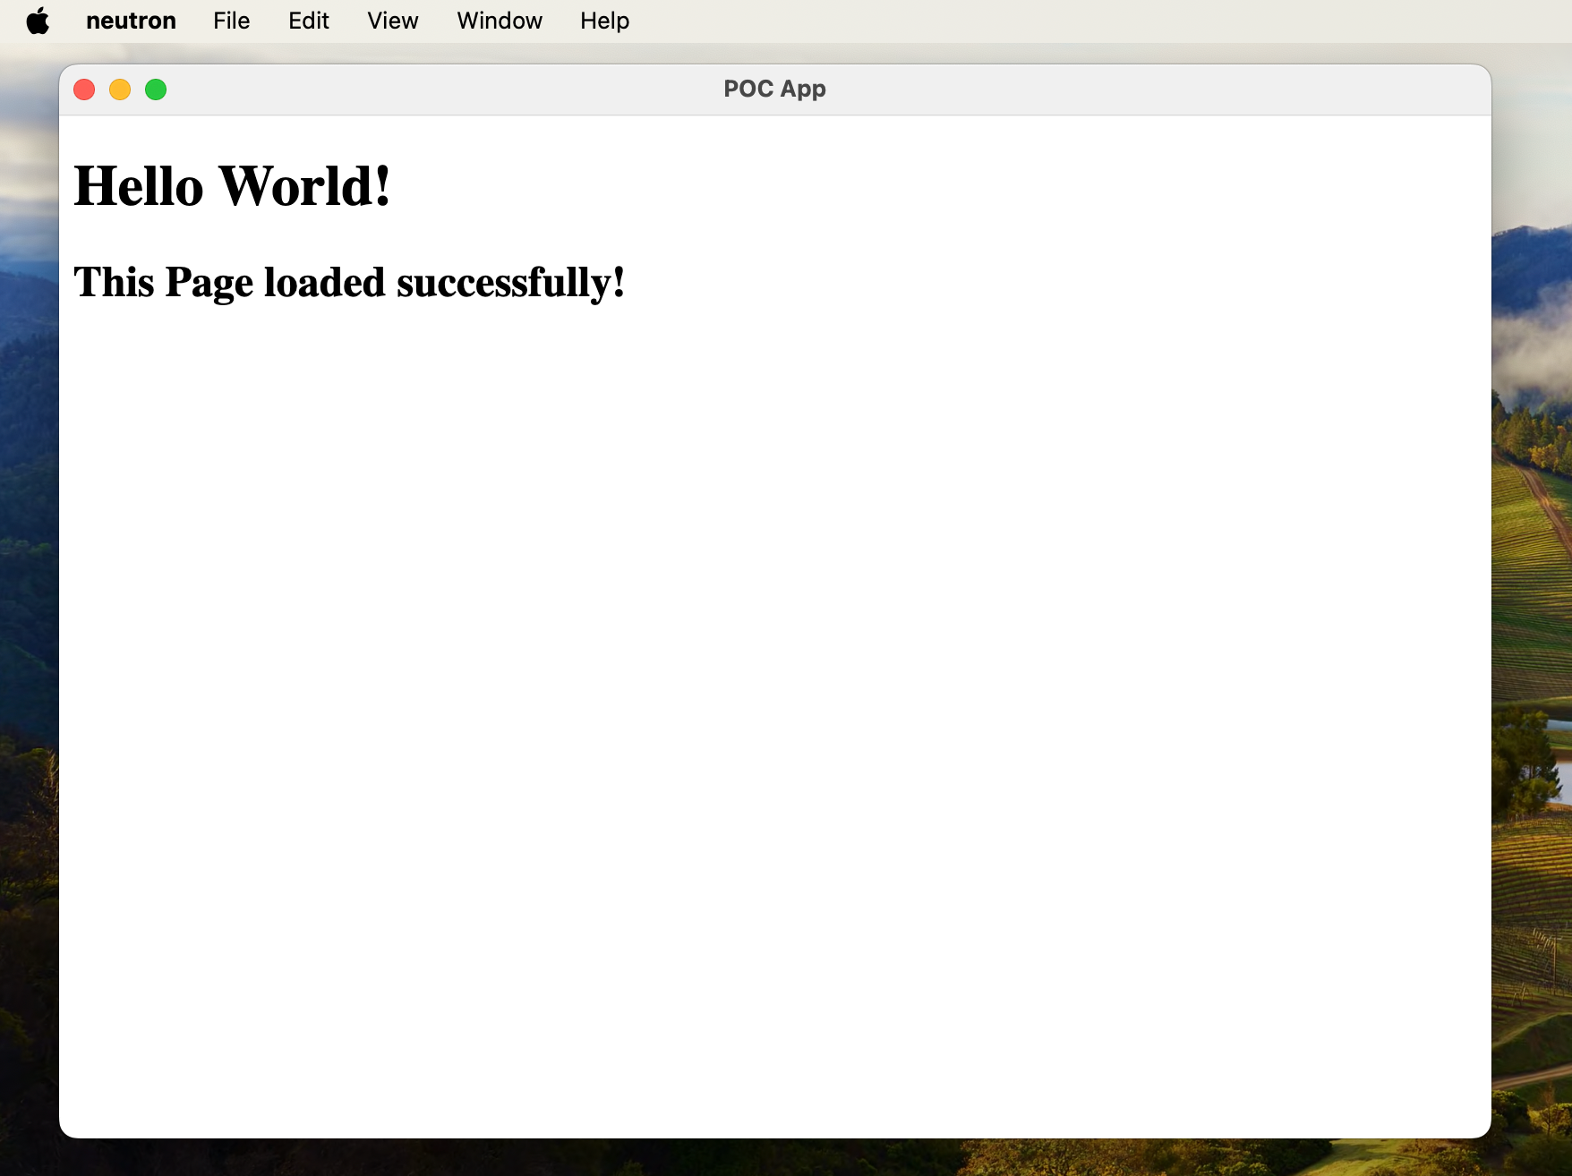Minimize the window with the yellow button
This screenshot has height=1176, width=1572.
[x=120, y=89]
